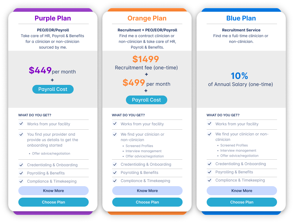The image size is (294, 223).
Task: Choose the Blue Plan
Action: 242,202
